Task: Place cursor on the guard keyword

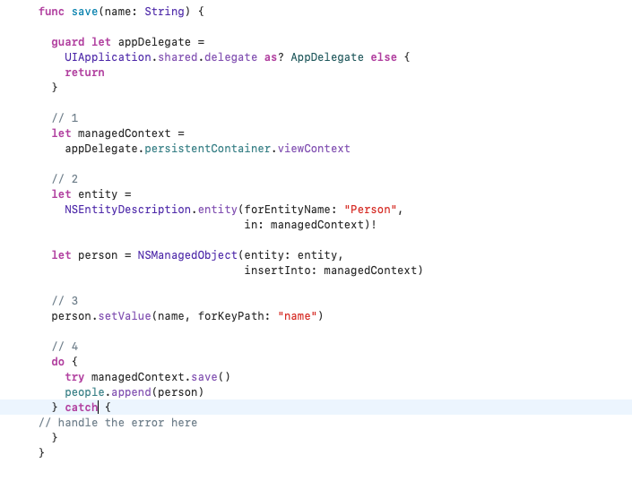Action: pos(68,42)
